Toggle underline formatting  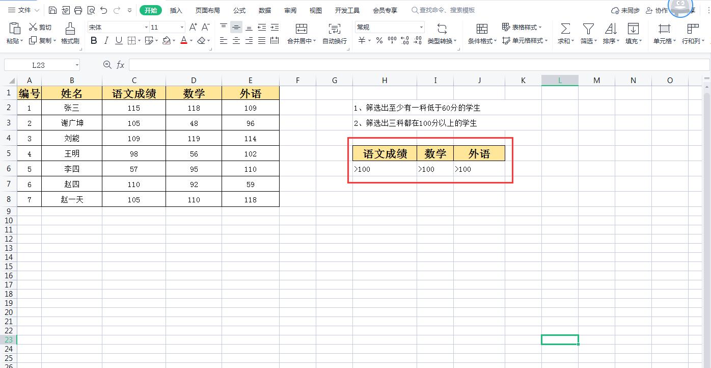(119, 41)
